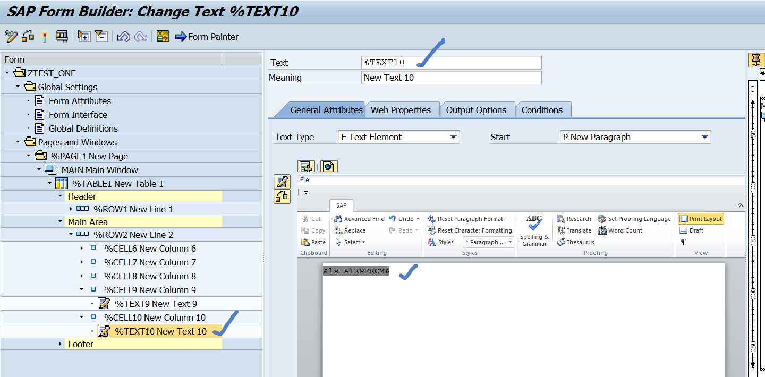Switch to Draft view

pyautogui.click(x=690, y=230)
